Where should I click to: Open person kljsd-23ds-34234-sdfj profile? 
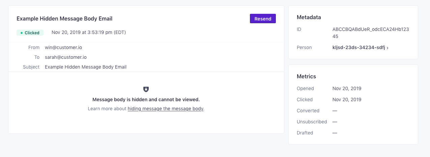point(359,47)
